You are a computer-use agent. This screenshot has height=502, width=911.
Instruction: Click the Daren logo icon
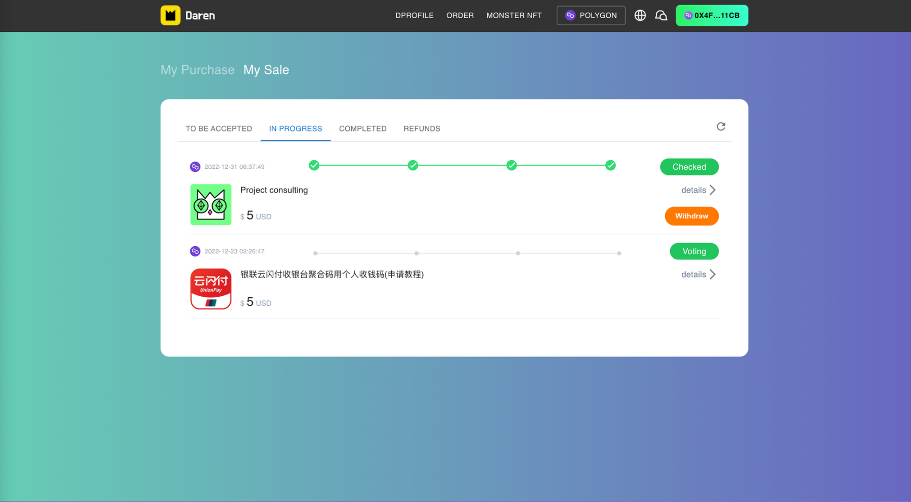[x=171, y=16]
